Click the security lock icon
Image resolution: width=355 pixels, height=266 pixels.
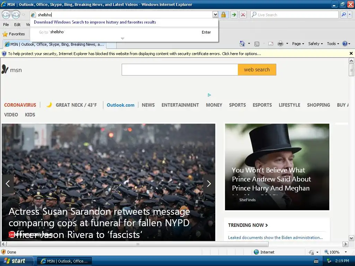[224, 15]
